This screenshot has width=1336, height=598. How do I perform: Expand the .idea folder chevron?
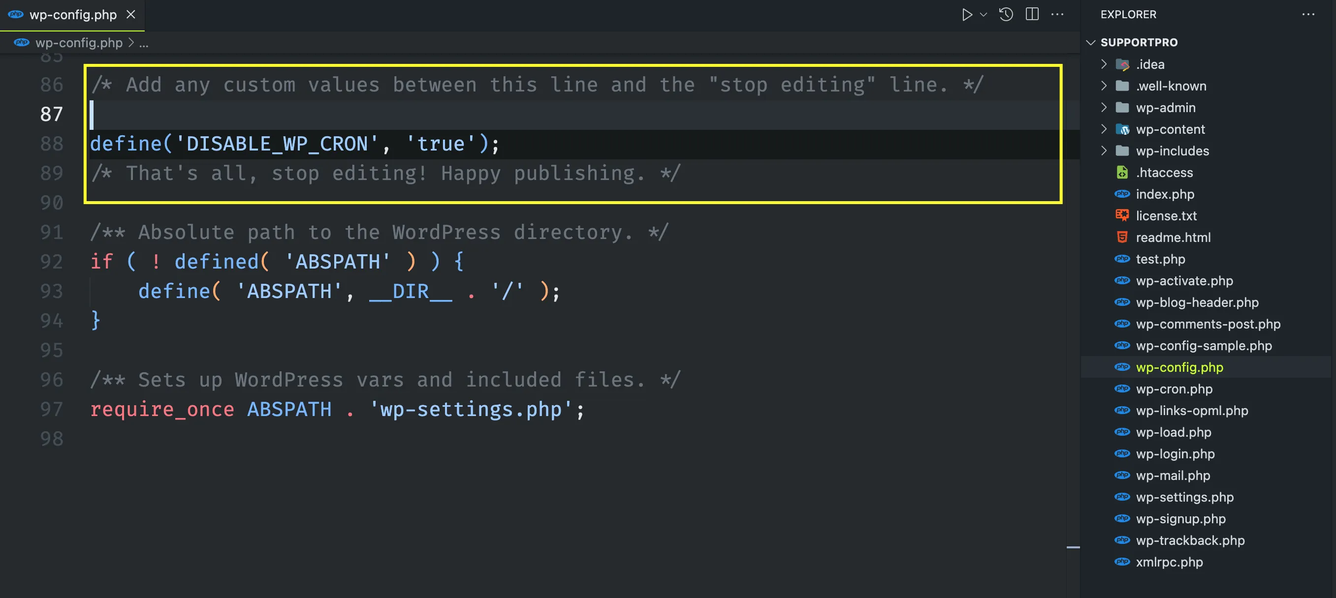tap(1104, 64)
